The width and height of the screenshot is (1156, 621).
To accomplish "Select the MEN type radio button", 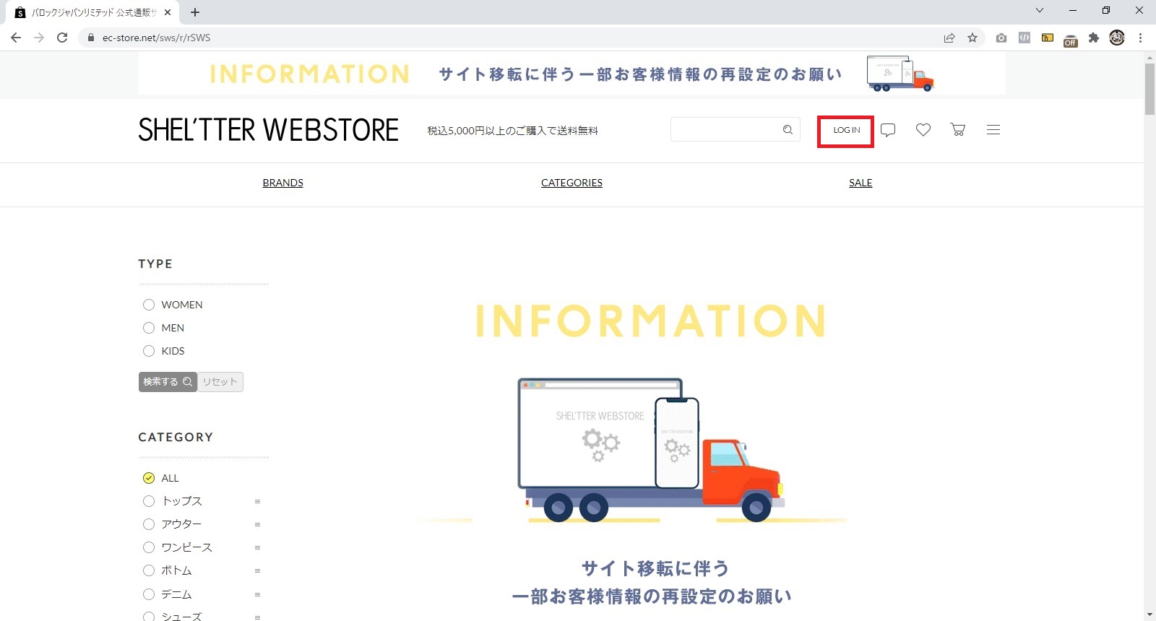I will coord(149,328).
